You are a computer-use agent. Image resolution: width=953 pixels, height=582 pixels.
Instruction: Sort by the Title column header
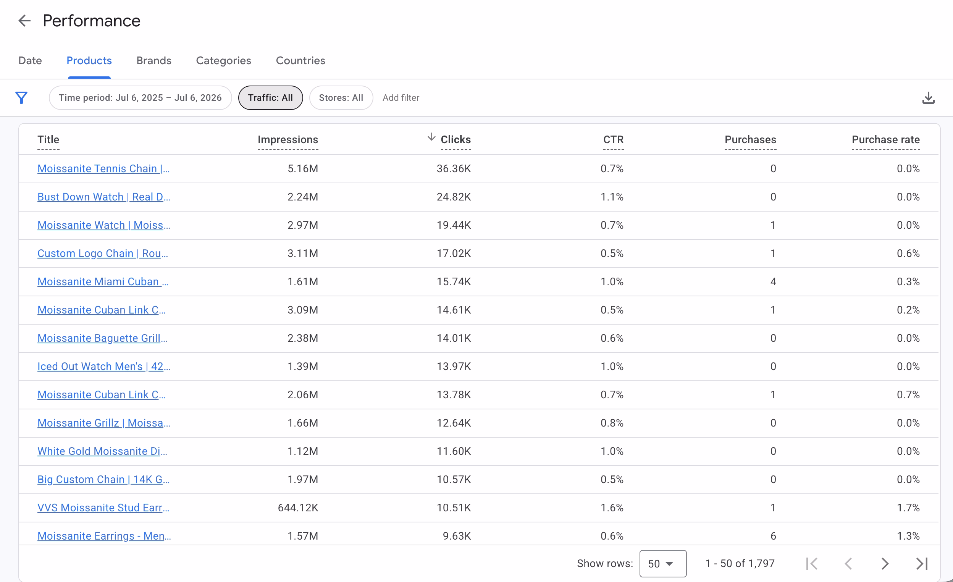48,140
